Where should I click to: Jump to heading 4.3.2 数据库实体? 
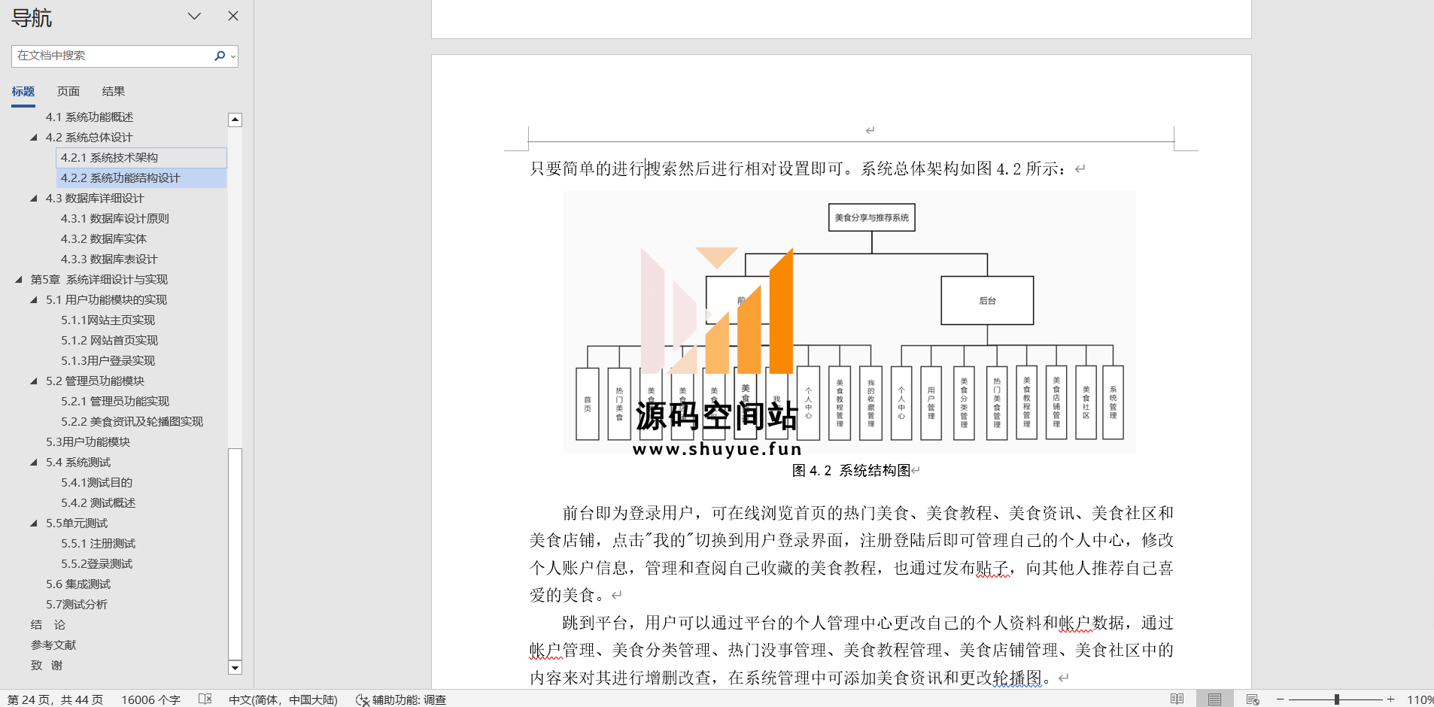point(104,238)
